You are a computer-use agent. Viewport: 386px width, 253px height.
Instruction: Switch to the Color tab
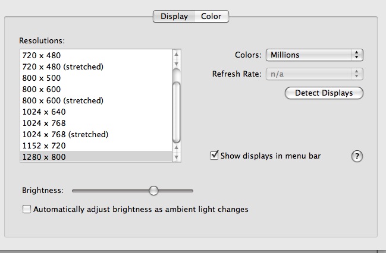coord(211,17)
